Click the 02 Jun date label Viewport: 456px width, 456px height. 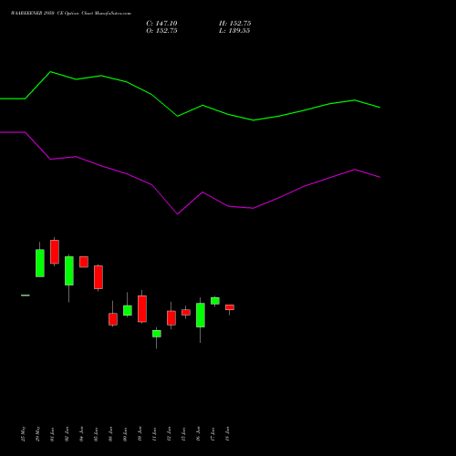(x=67, y=434)
